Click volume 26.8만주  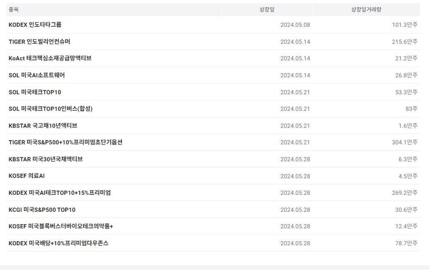coord(406,75)
